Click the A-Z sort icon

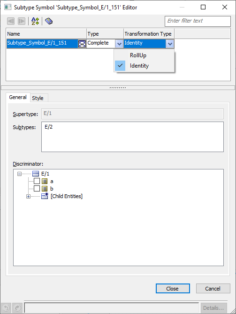(x=35, y=21)
